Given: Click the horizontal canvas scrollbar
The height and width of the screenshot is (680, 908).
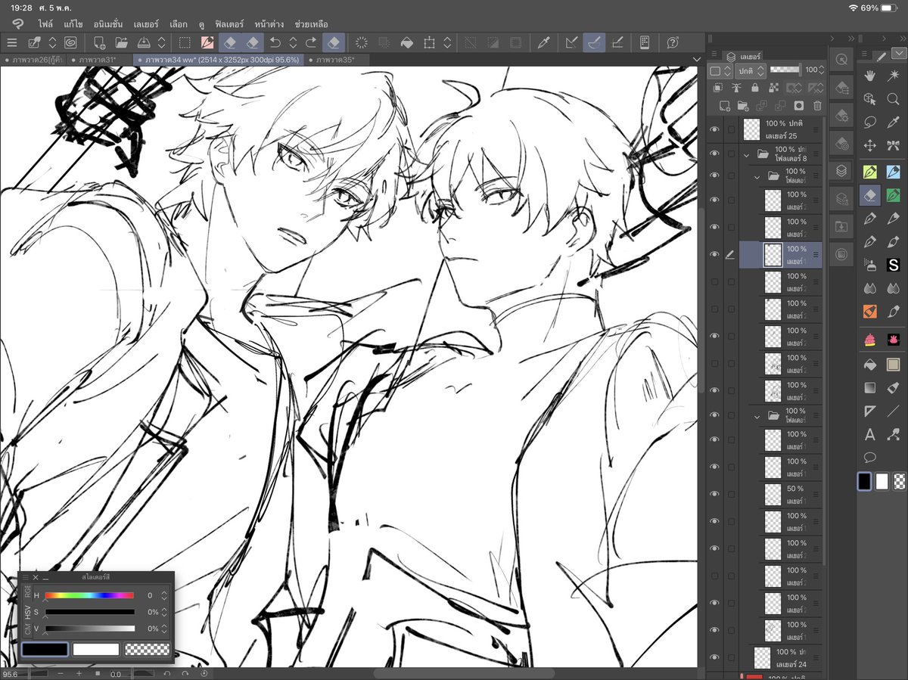Looking at the screenshot, I should (463, 673).
